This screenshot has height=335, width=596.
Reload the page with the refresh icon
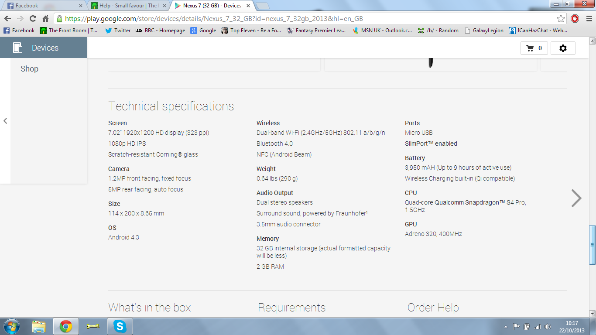33,19
